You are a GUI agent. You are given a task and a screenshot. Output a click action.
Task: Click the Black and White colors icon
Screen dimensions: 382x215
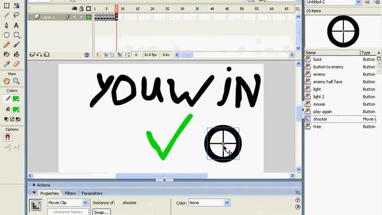(7, 119)
